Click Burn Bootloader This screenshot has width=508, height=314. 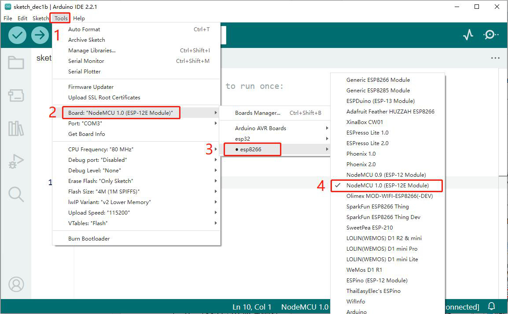(x=136, y=238)
